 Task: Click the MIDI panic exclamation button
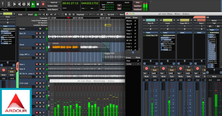pos(3,4)
